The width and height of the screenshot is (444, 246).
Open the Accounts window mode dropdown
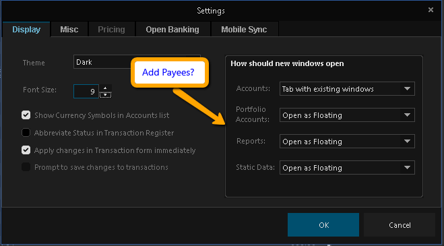tap(347, 89)
